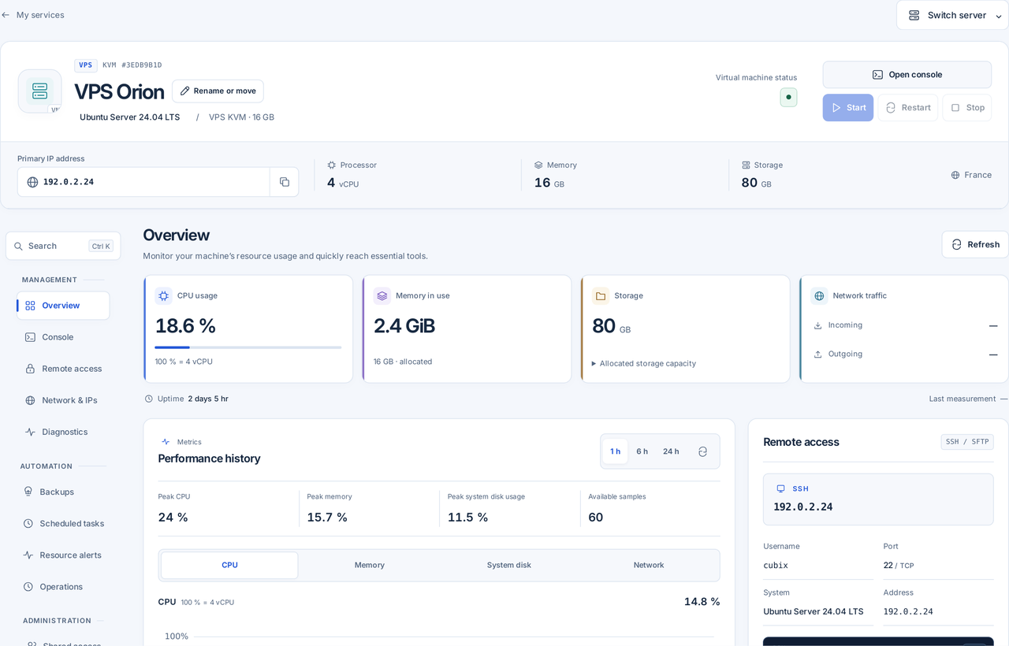This screenshot has width=1009, height=646.
Task: Open Operations in the sidebar
Action: pyautogui.click(x=63, y=587)
